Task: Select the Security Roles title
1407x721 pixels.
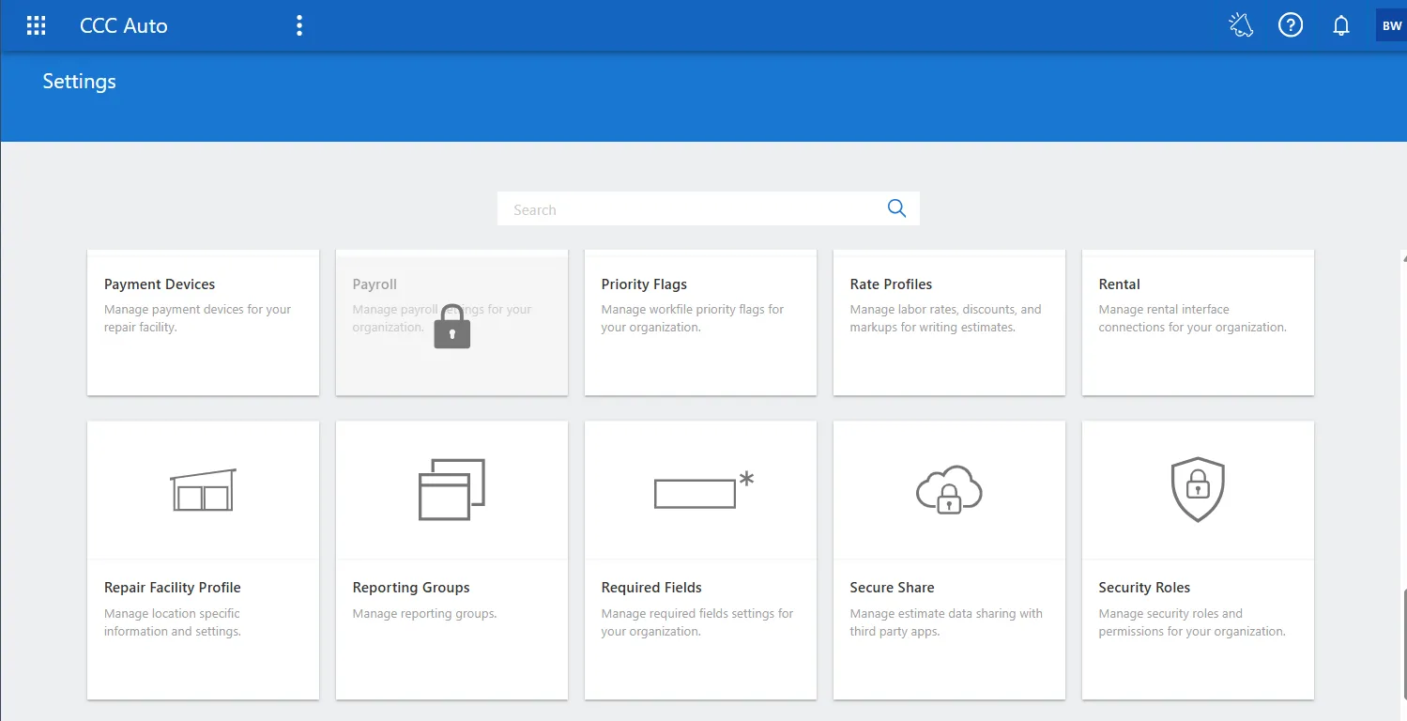Action: coord(1144,588)
